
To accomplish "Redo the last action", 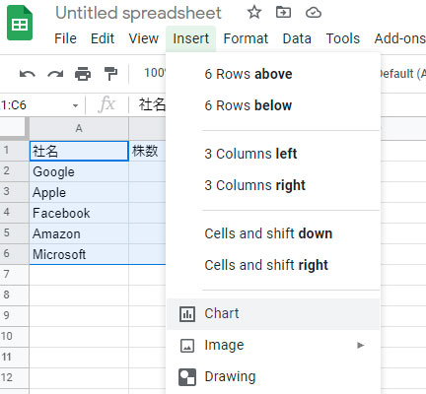I will tap(55, 74).
